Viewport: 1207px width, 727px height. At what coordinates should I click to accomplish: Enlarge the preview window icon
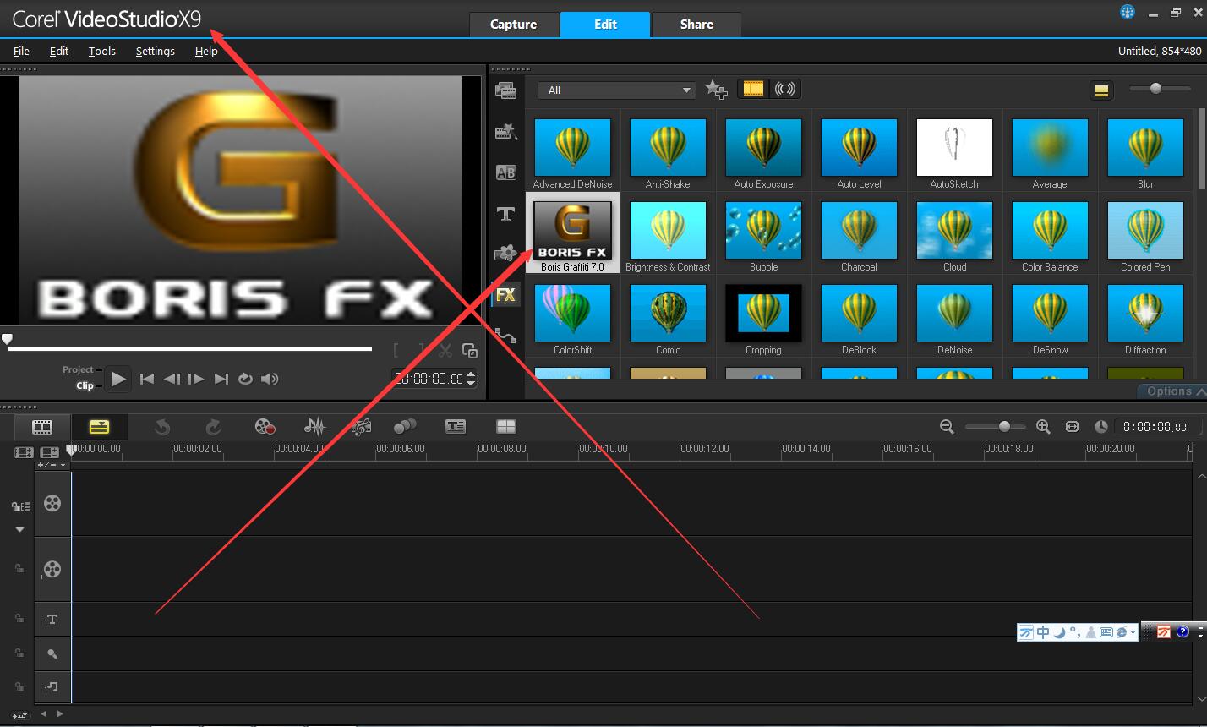pyautogui.click(x=471, y=351)
